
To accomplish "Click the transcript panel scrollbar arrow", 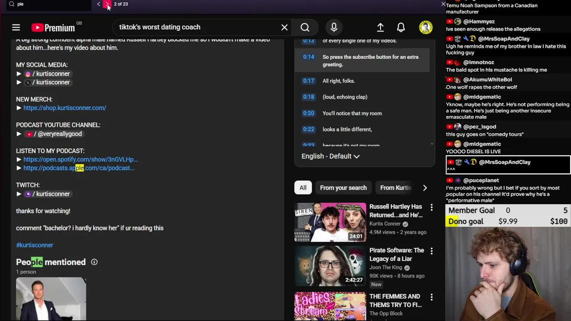I will (x=432, y=144).
